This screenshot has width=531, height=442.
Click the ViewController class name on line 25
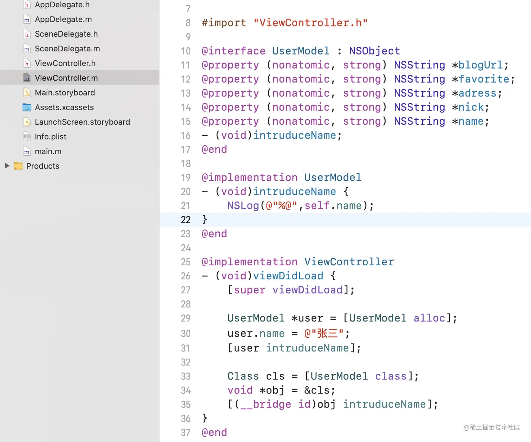pos(349,262)
